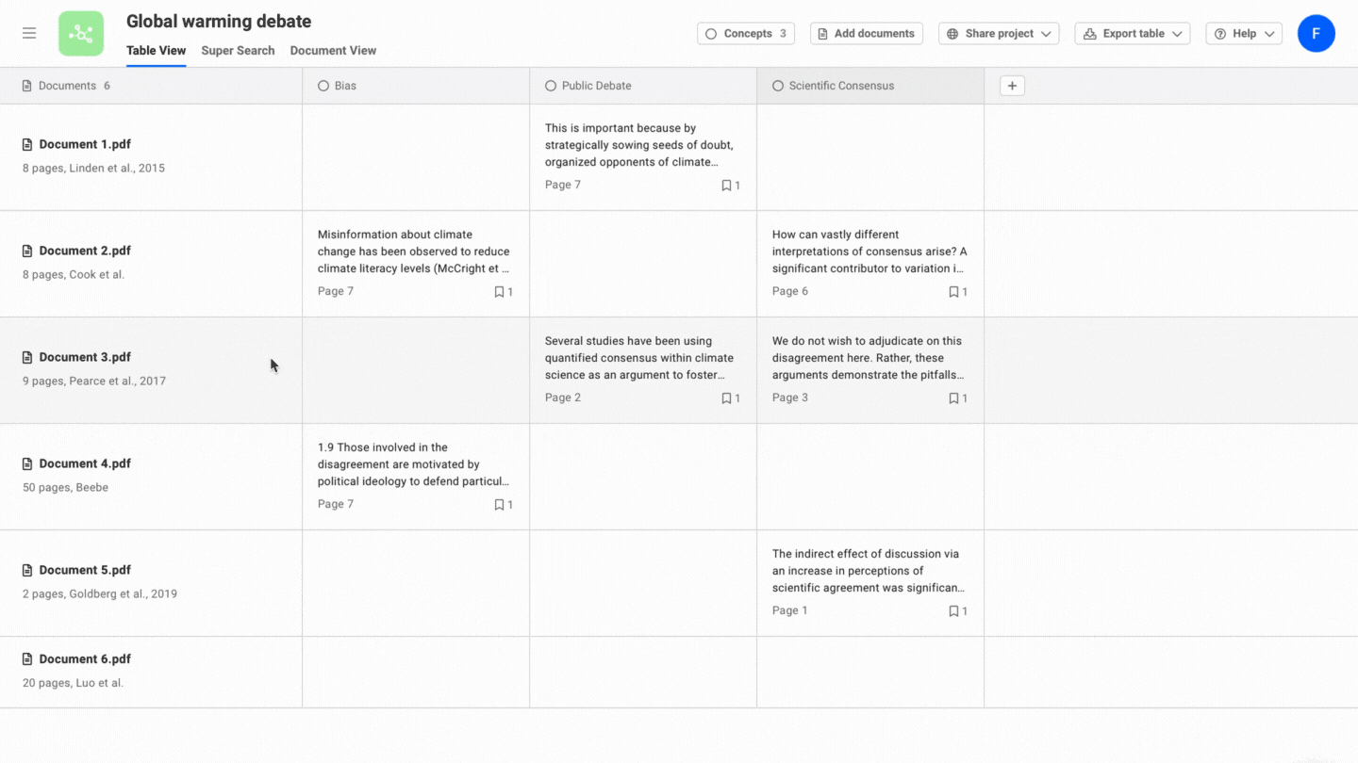
Task: Click the Document 6.pdf file icon
Action: [28, 659]
